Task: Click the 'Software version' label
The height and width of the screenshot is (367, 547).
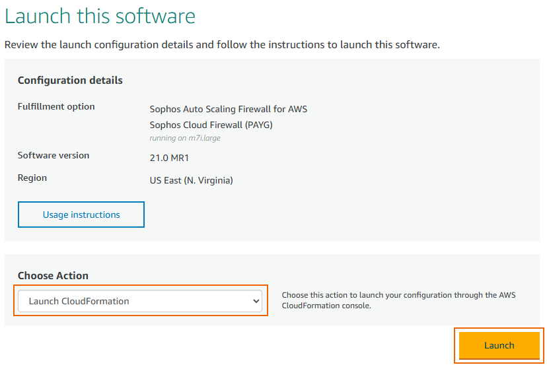Action: click(x=54, y=155)
